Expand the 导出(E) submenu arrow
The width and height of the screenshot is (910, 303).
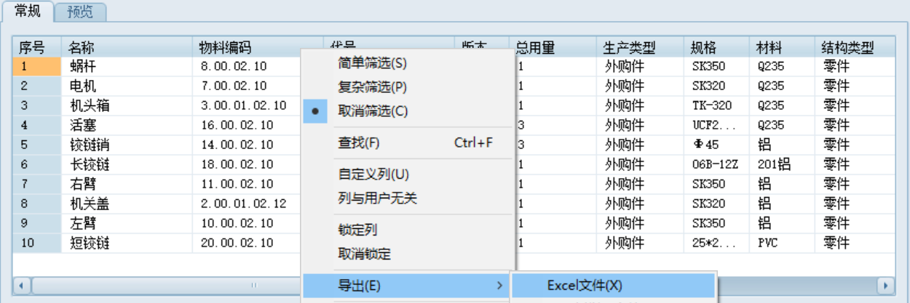point(499,286)
